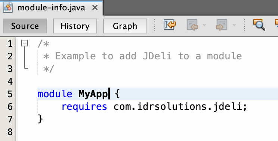Switch to the Graph view
Viewport: 278px width, 141px height.
click(x=125, y=26)
